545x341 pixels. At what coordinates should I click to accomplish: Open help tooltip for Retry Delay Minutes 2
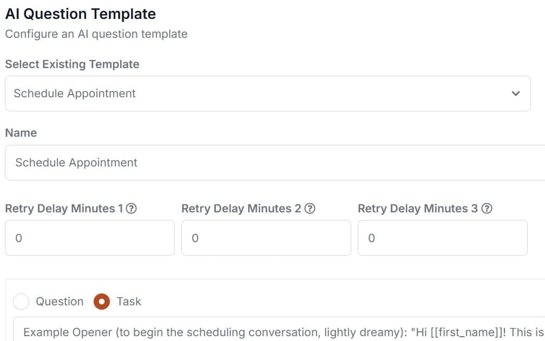[x=310, y=209]
